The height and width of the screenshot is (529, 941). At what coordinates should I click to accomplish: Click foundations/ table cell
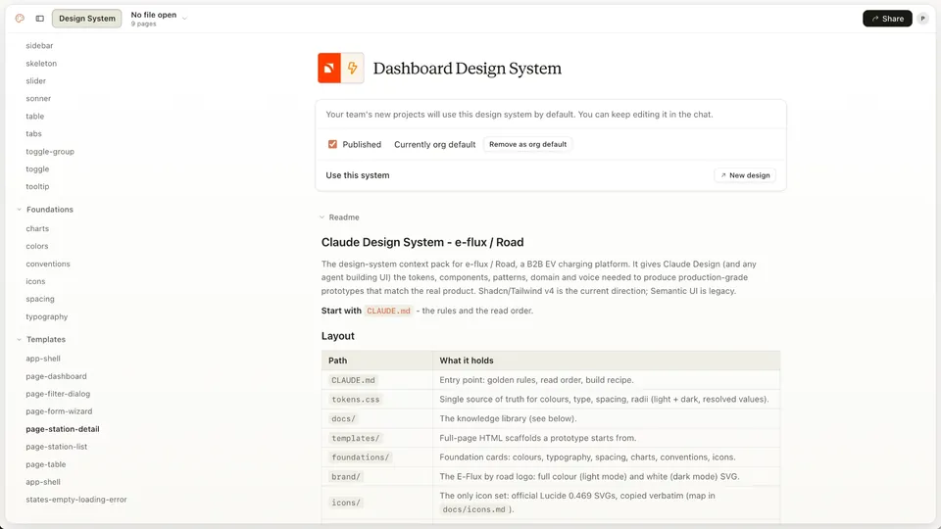pyautogui.click(x=360, y=457)
